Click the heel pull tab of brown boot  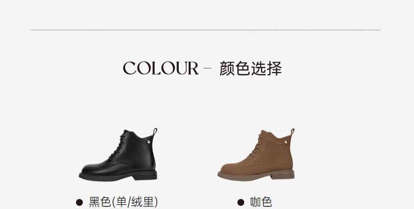click(292, 132)
